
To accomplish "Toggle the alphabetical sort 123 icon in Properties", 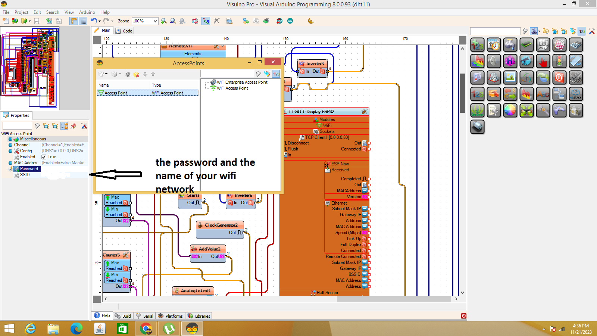I will tap(276, 74).
